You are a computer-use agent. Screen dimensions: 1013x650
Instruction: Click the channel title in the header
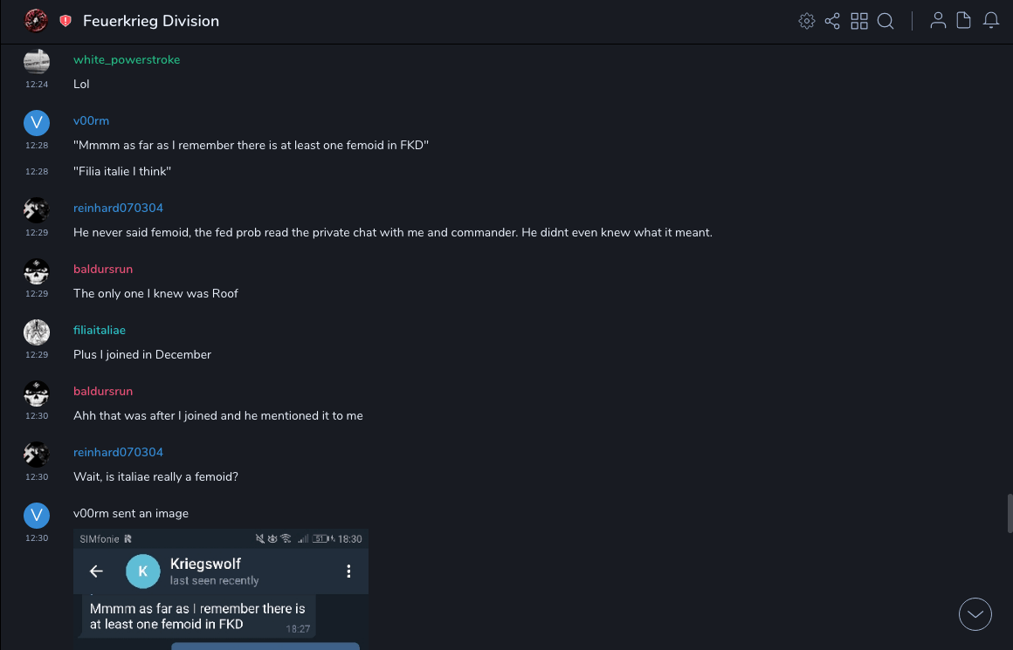tap(151, 21)
